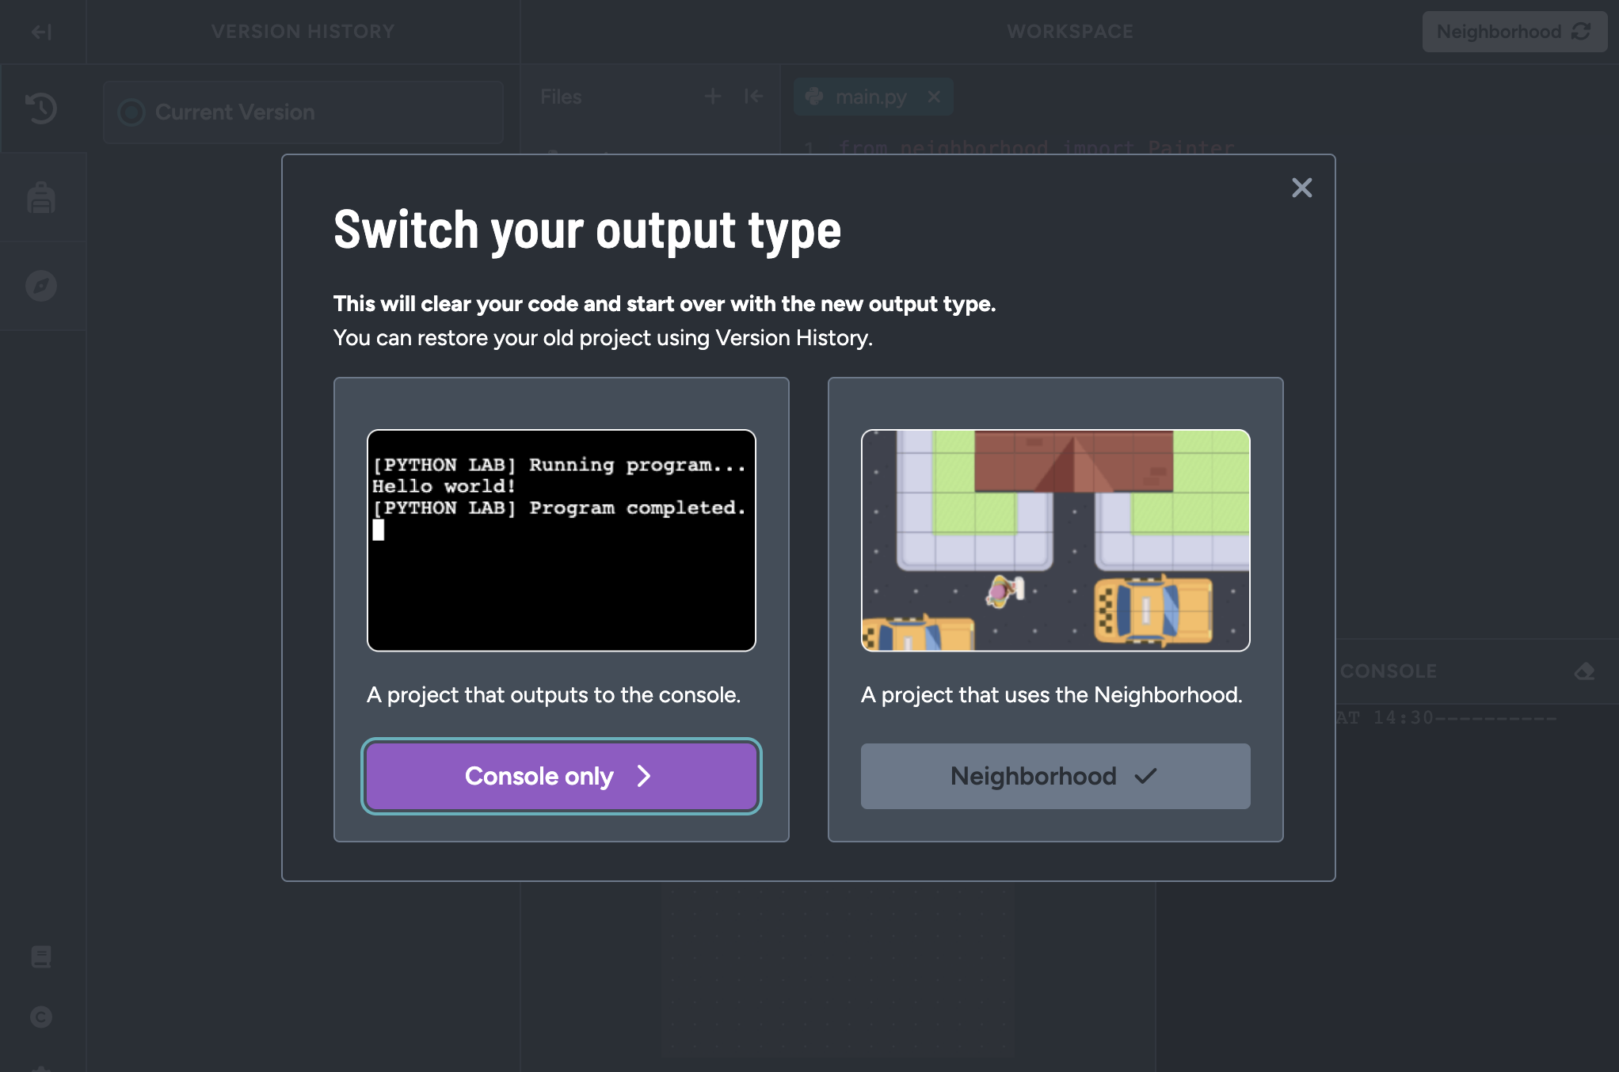
Task: Collapse the left panel with the arrow icon
Action: (41, 32)
